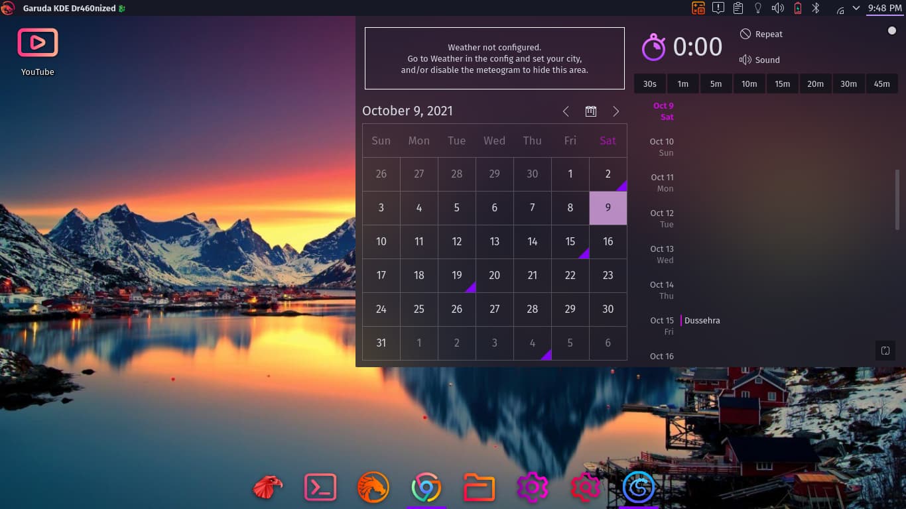This screenshot has height=509, width=906.
Task: Open the blue swirl dock icon
Action: [x=639, y=488]
